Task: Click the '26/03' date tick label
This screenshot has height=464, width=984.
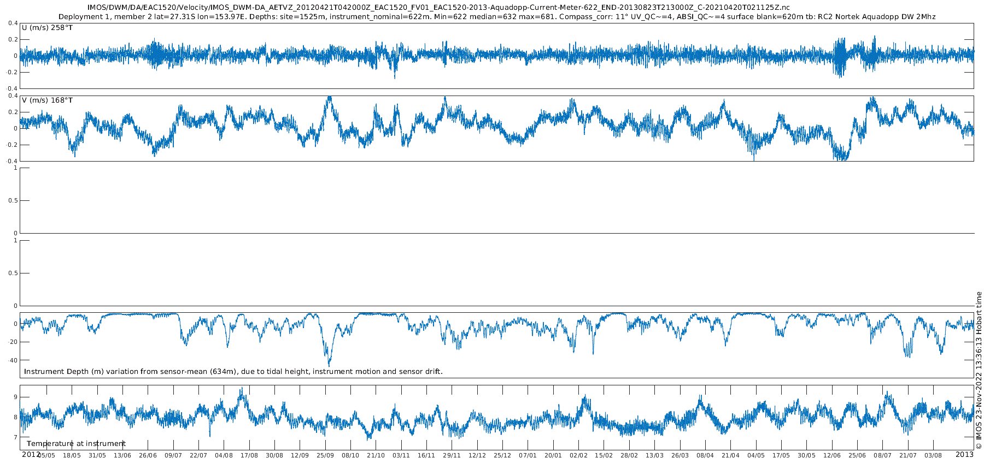Action: point(680,456)
